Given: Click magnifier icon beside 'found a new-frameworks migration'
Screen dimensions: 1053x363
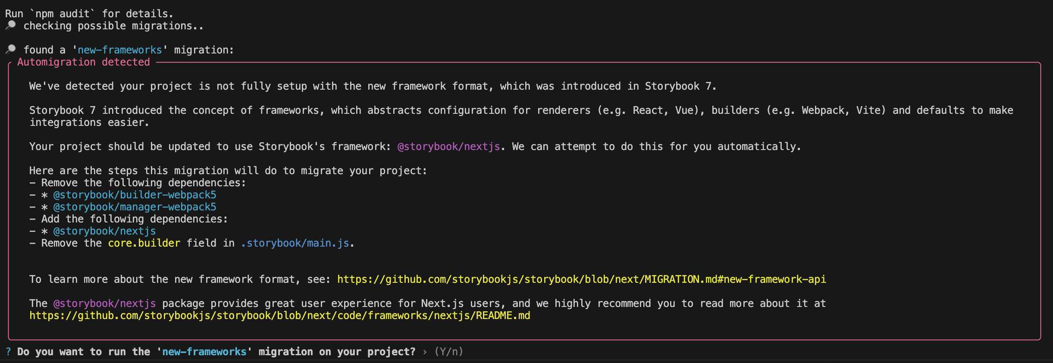Looking at the screenshot, I should click(x=11, y=50).
